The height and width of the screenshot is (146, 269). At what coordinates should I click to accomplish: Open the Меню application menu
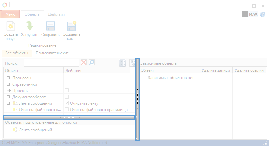click(10, 14)
